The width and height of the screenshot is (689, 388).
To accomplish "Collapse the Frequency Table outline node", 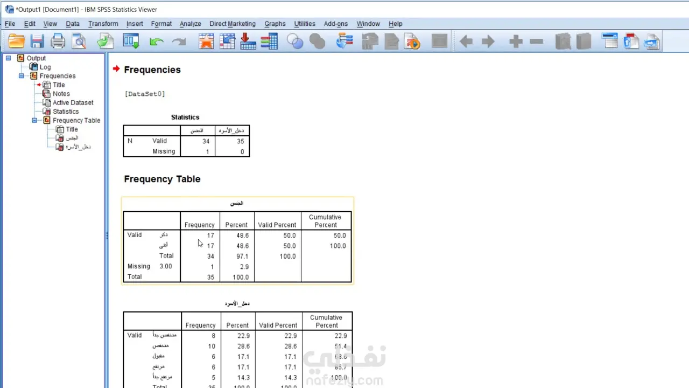I will pos(34,121).
